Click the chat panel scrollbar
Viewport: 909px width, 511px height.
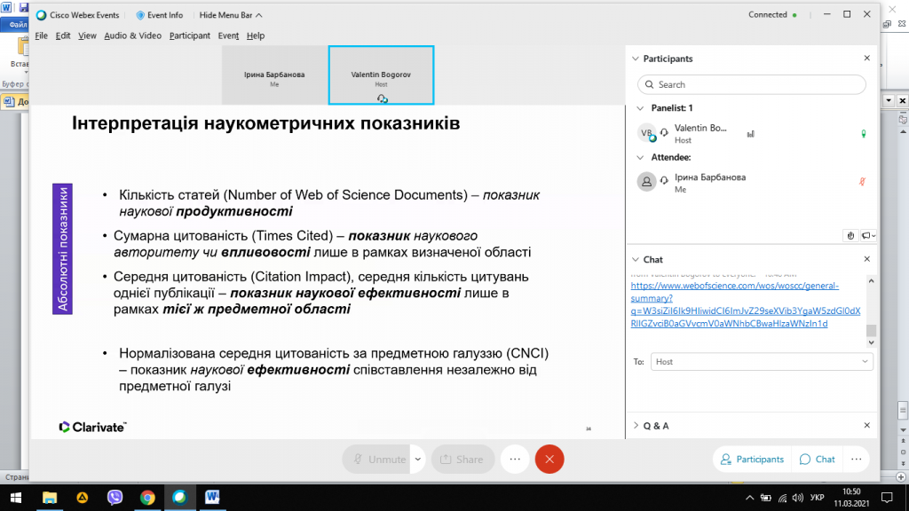[x=871, y=330]
